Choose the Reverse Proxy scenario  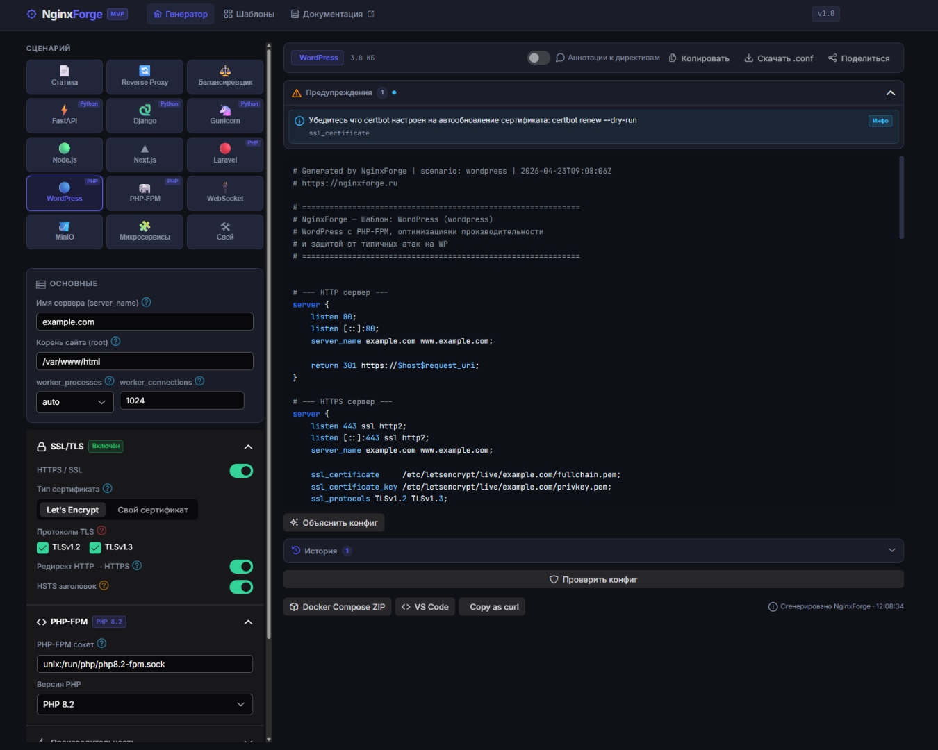pos(145,77)
